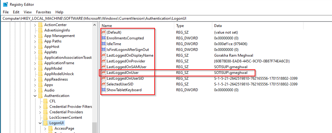This screenshot has width=332, height=133.
Task: Click the SelectedUserSID string icon
Action: click(x=104, y=84)
